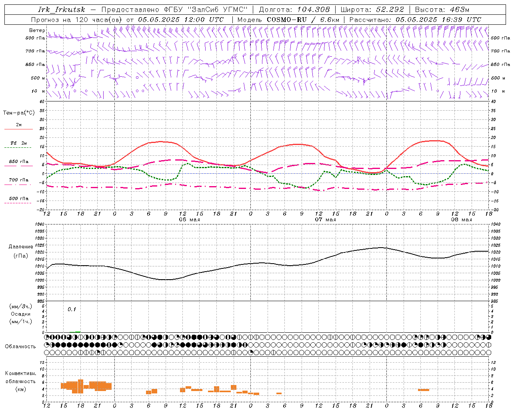Click "Рассчитано: 05.05.2025 16:39 UTC" timestamp
The width and height of the screenshot is (512, 409).
coord(415,20)
